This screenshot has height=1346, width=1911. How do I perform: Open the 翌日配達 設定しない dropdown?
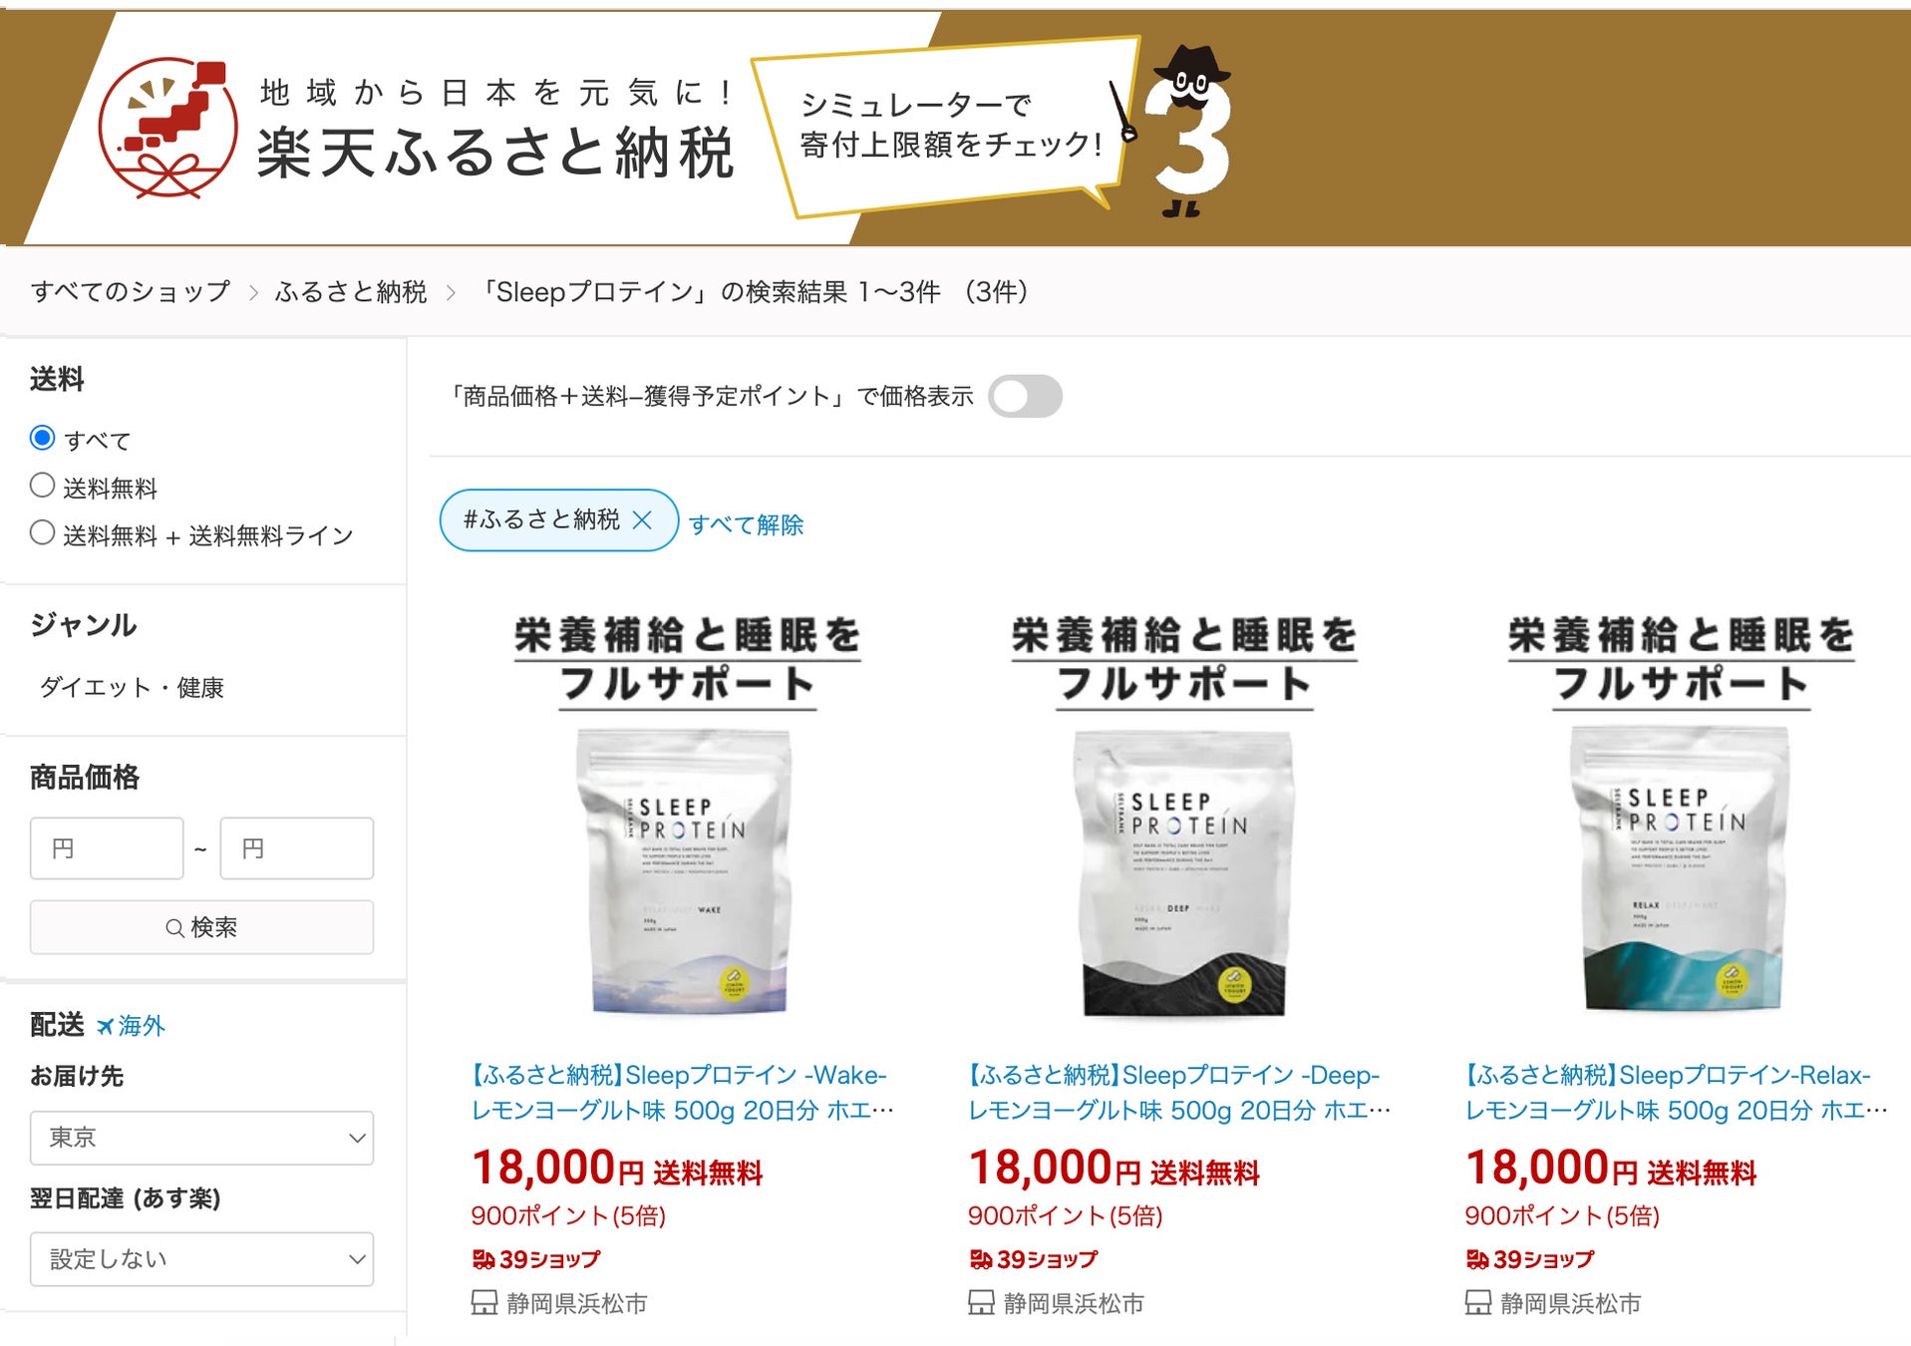(x=201, y=1259)
